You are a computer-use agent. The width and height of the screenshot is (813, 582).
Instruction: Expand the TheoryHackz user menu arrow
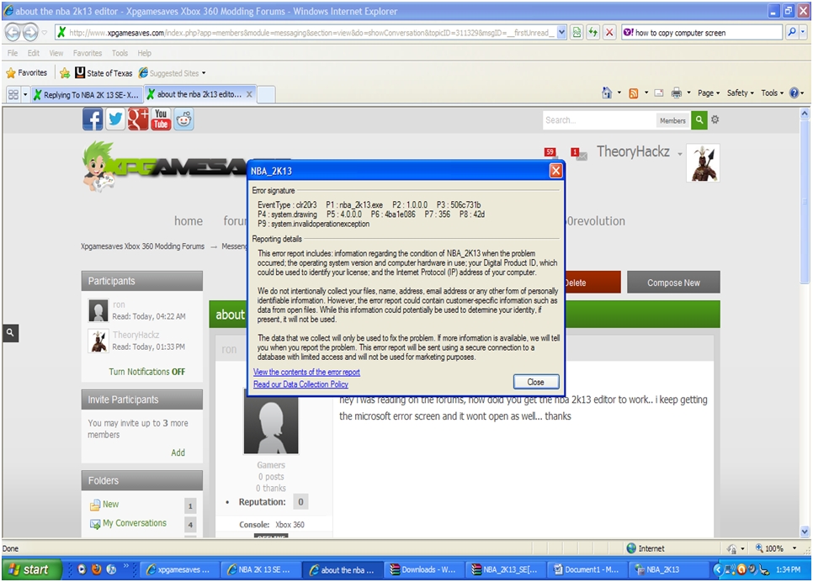click(x=678, y=153)
